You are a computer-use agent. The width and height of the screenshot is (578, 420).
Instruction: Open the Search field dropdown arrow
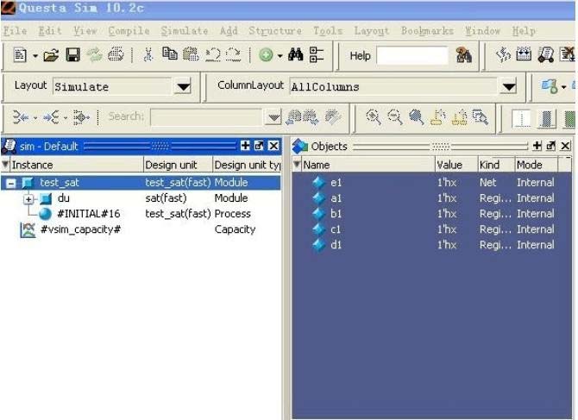(273, 117)
